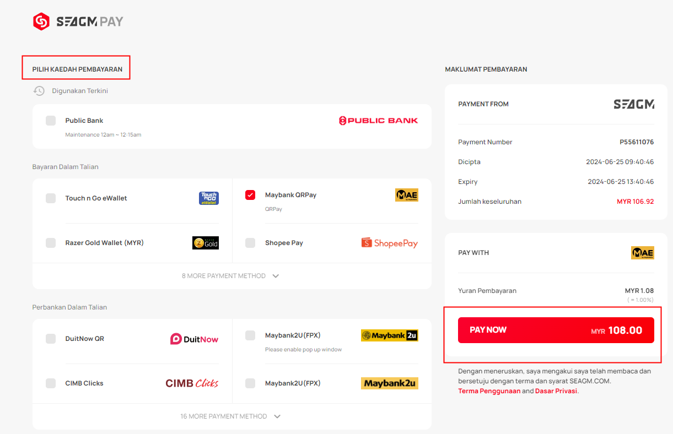
Task: Click the ( = 1.00%) fee rate
Action: [x=640, y=300]
